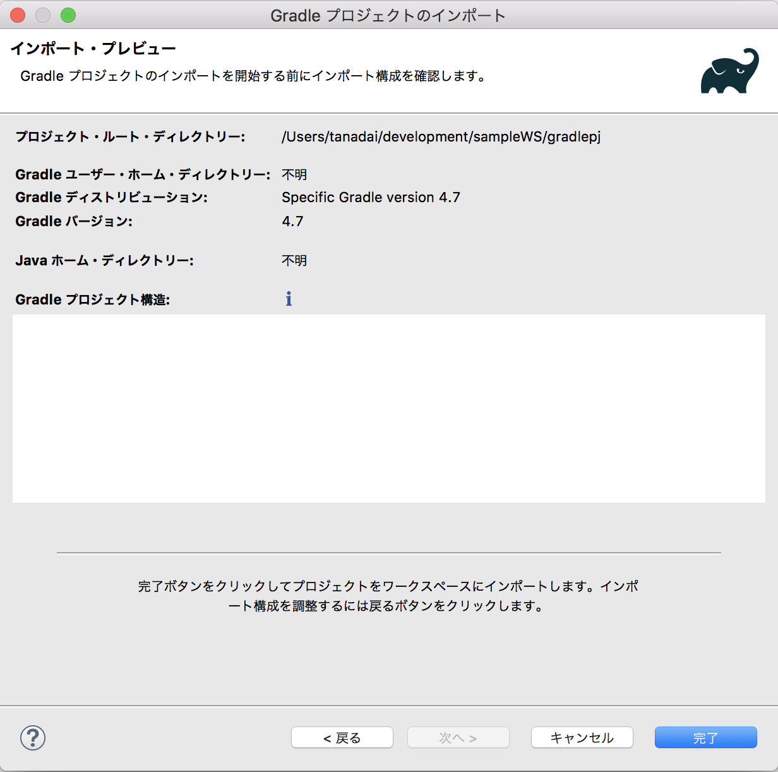Image resolution: width=778 pixels, height=772 pixels.
Task: Select the Specific Gradle version 4.7 text
Action: click(371, 197)
